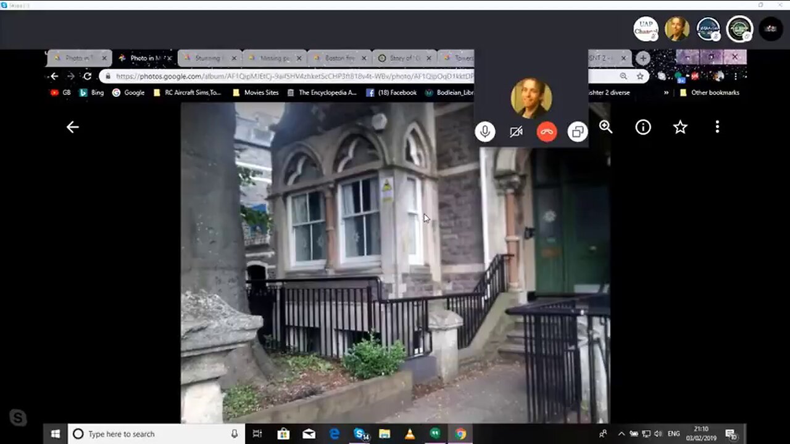Open photo info panel
790x444 pixels.
(643, 127)
